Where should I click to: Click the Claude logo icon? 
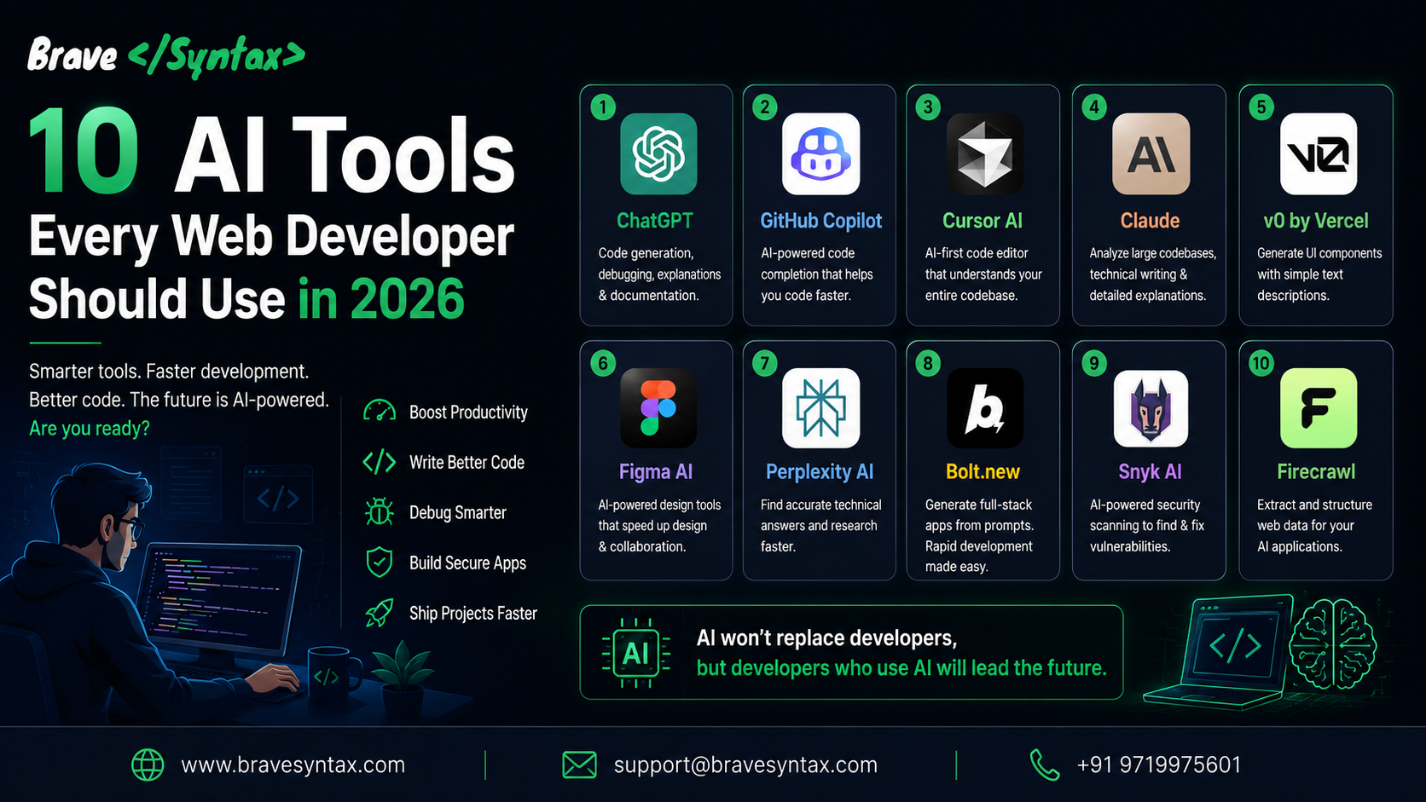tap(1151, 153)
